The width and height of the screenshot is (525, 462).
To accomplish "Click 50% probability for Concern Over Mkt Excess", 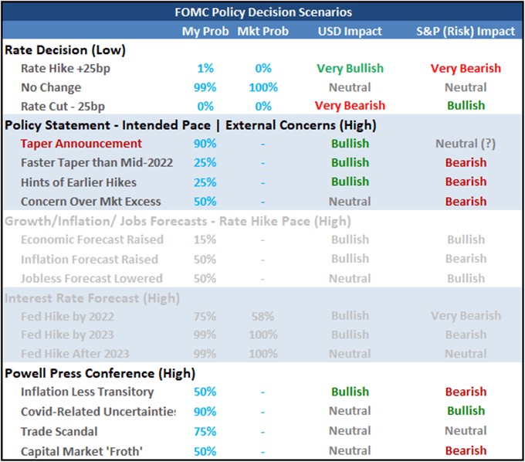I will pyautogui.click(x=205, y=202).
